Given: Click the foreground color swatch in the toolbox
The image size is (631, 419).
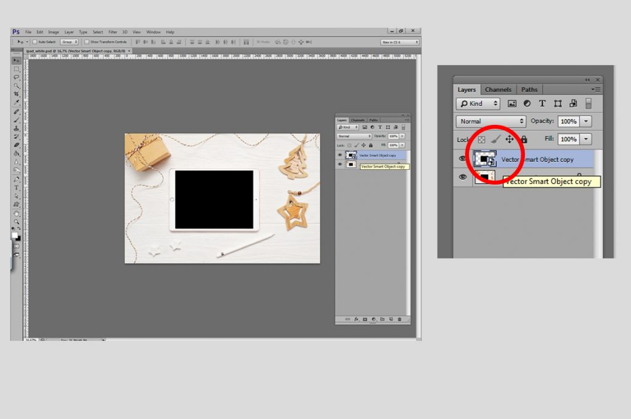Looking at the screenshot, I should pos(15,236).
